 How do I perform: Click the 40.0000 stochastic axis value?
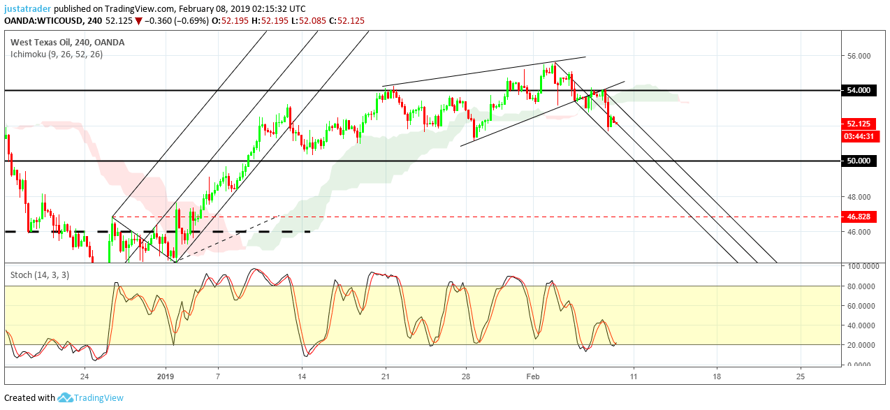click(x=861, y=325)
